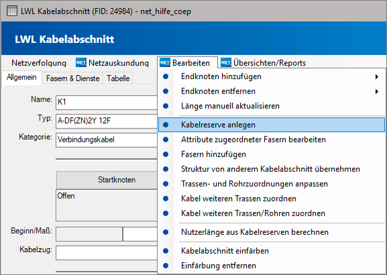Open the Übersichten/Reports menu
The image size is (387, 275).
[x=263, y=63]
